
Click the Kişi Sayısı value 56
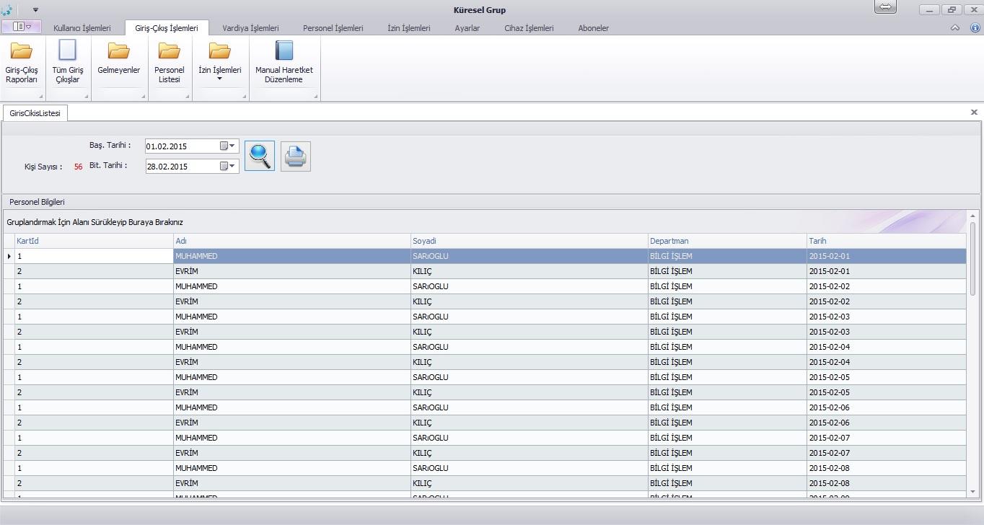(x=78, y=167)
